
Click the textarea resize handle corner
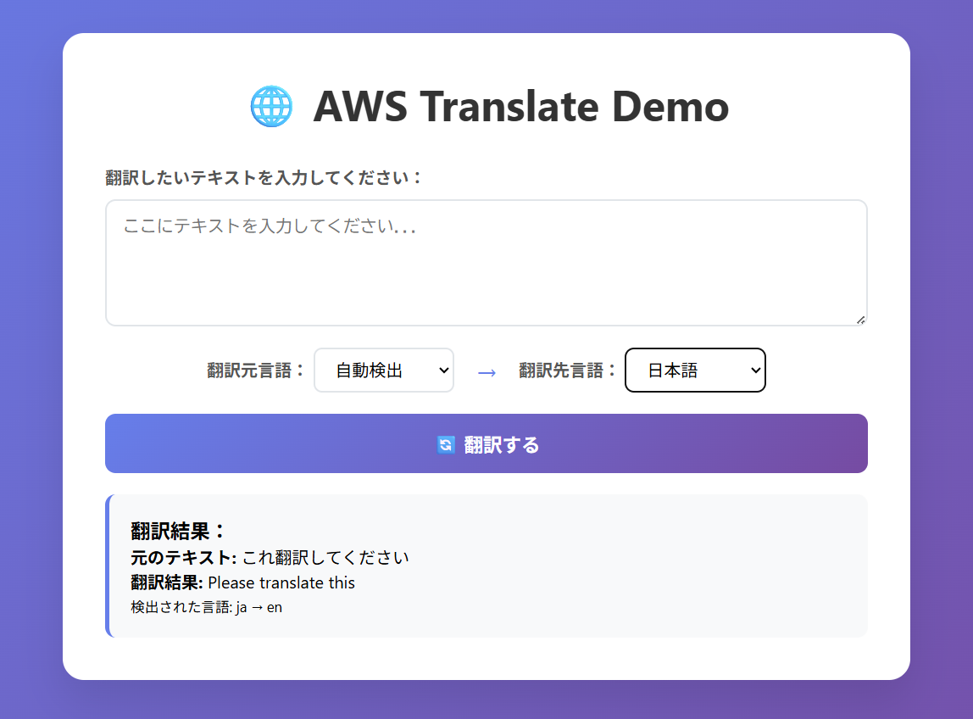[x=860, y=320]
